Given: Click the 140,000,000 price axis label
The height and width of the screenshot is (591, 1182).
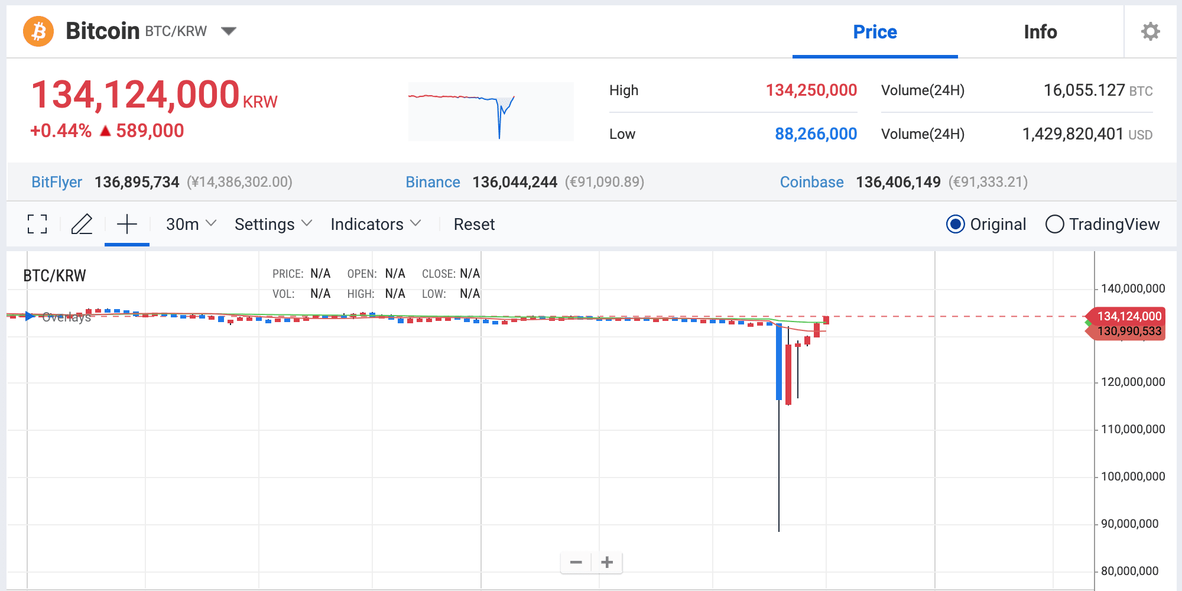Looking at the screenshot, I should click(x=1132, y=288).
